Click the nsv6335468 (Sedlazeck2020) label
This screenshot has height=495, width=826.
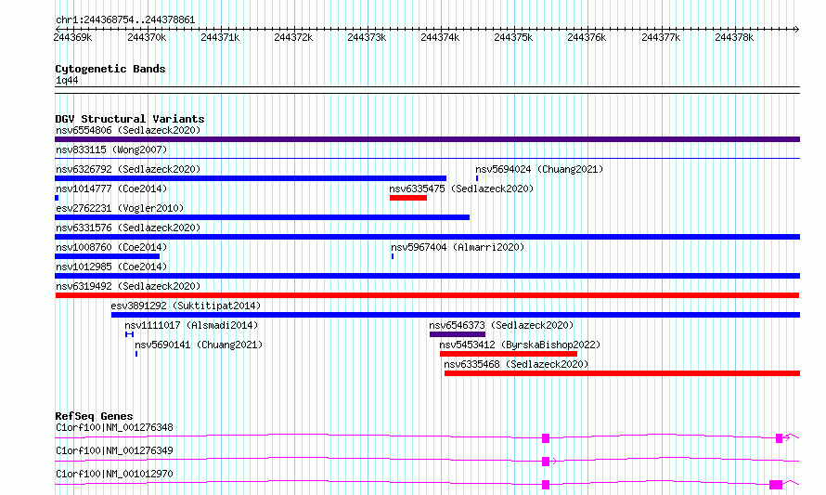(516, 364)
